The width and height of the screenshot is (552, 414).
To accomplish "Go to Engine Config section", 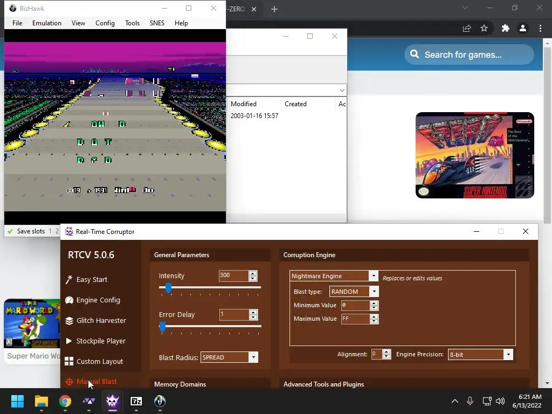I will (x=98, y=300).
